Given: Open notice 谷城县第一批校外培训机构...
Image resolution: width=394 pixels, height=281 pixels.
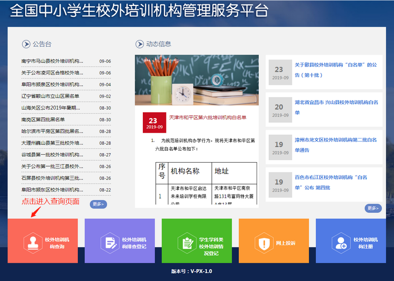Looking at the screenshot, I should pos(52,155).
